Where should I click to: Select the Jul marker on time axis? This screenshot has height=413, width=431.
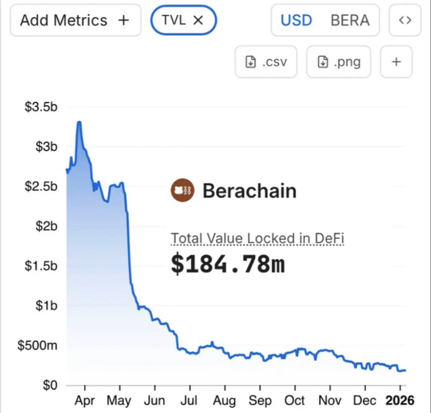[189, 400]
